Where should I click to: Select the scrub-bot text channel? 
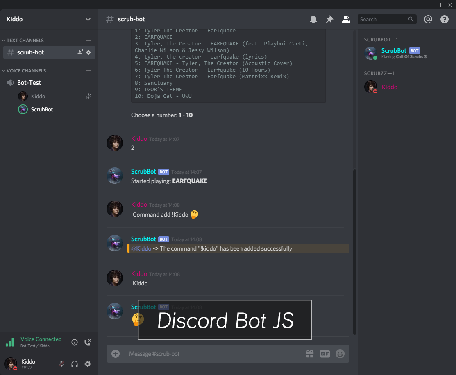click(49, 52)
